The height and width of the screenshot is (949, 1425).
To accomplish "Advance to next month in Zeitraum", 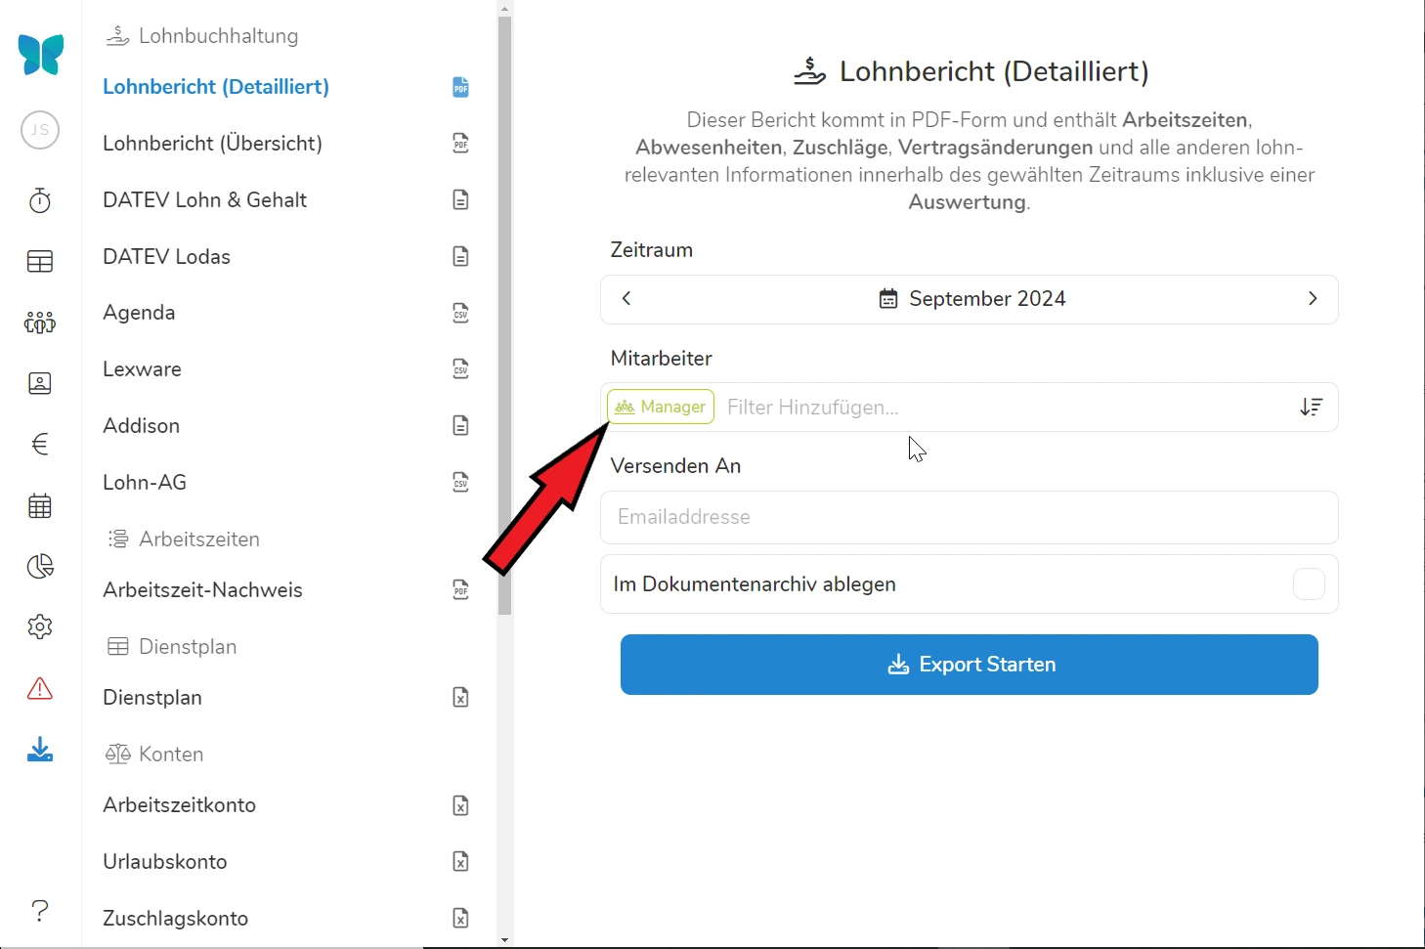I will (1312, 299).
